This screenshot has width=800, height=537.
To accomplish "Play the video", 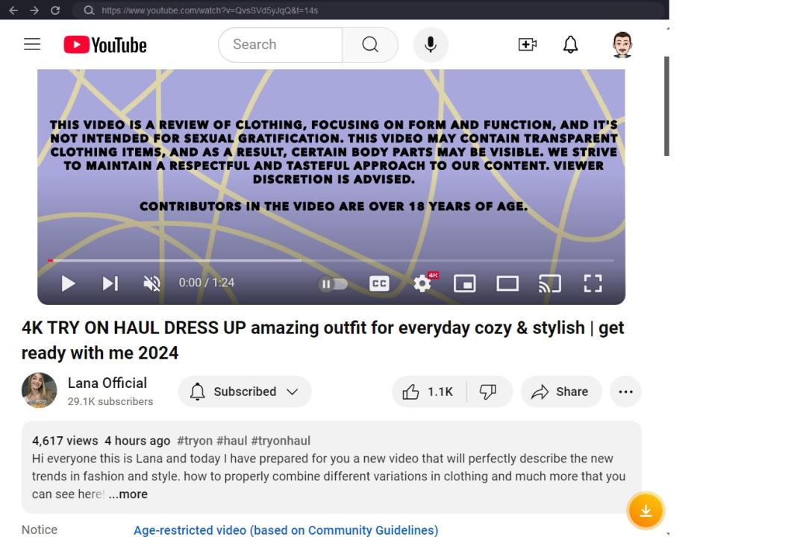I will click(x=68, y=283).
